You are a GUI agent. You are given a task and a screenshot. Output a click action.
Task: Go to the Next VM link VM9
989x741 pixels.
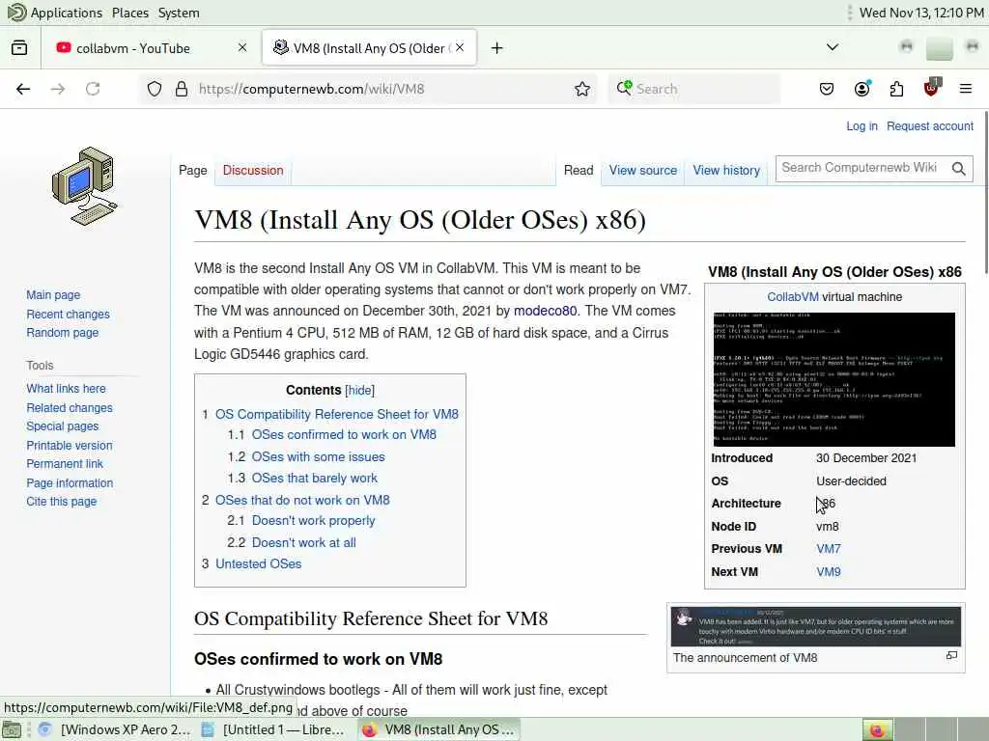[828, 572]
